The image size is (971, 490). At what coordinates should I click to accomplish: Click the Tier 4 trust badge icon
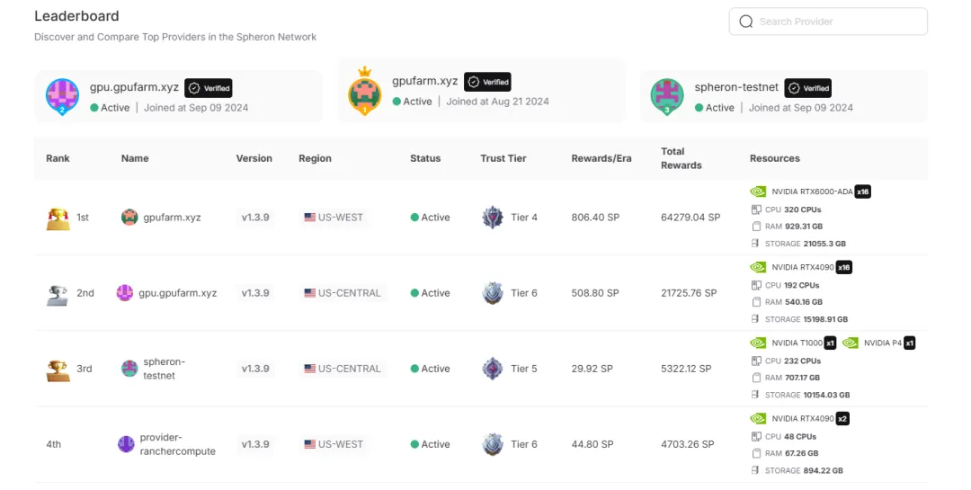[493, 218]
